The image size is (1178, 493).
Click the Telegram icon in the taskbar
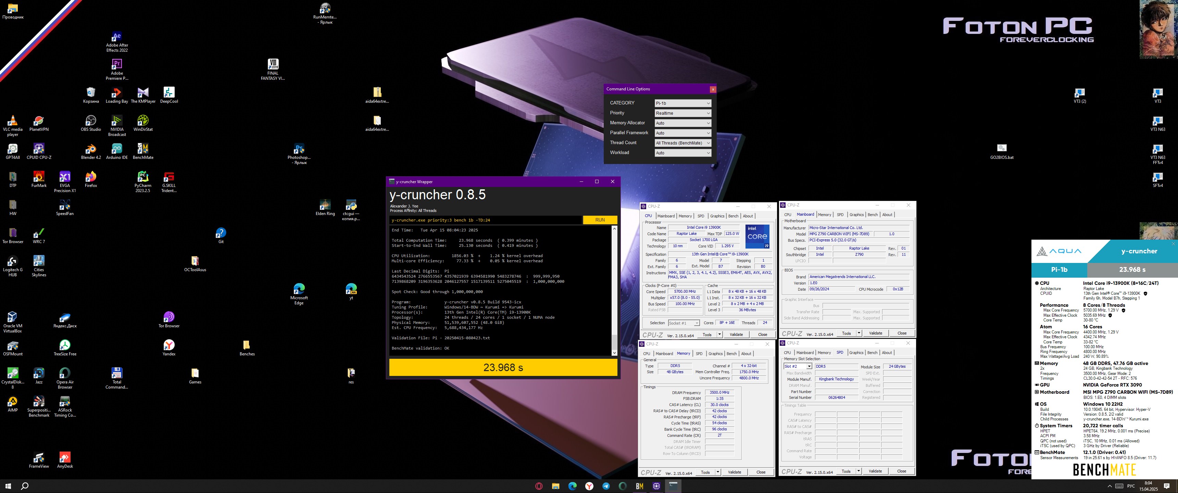pyautogui.click(x=606, y=486)
